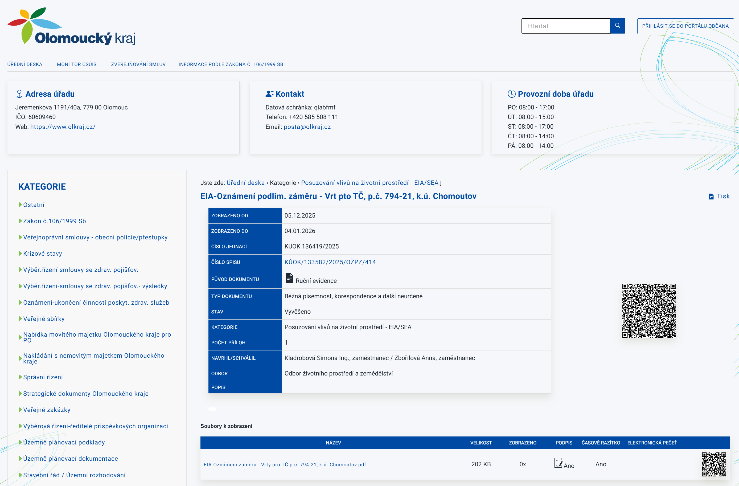This screenshot has width=739, height=486.
Task: Click the magnifier search button
Action: coord(617,26)
